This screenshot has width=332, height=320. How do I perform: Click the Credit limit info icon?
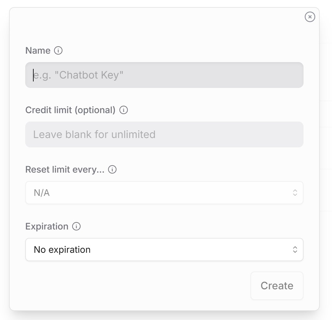[124, 110]
